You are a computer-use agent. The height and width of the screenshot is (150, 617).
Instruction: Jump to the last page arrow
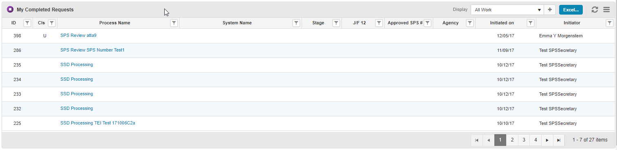pyautogui.click(x=559, y=140)
